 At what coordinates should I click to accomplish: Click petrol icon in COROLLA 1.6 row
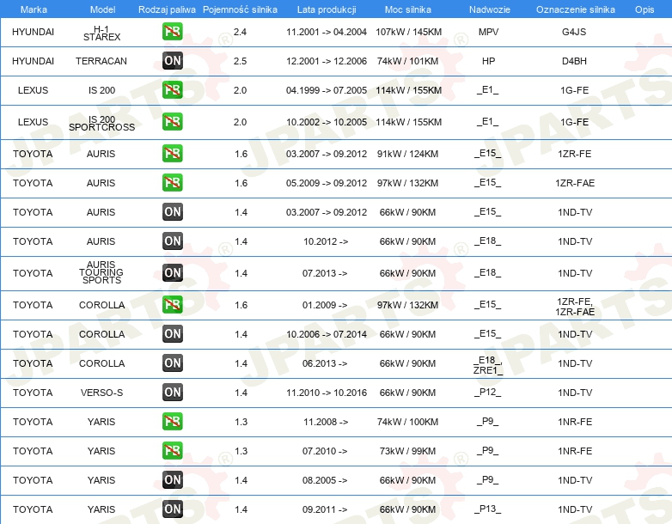pyautogui.click(x=172, y=304)
